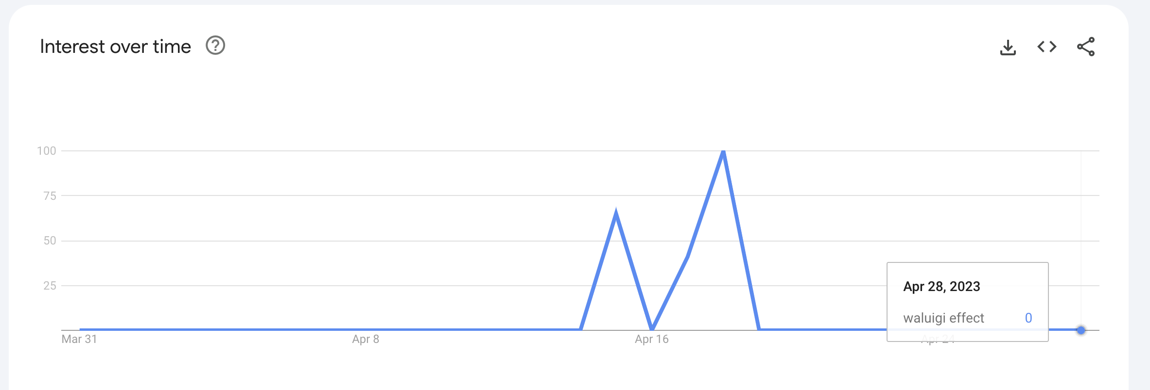Screen dimensions: 1150x390
Task: Click the blue 0 value in tooltip
Action: pyautogui.click(x=1028, y=318)
